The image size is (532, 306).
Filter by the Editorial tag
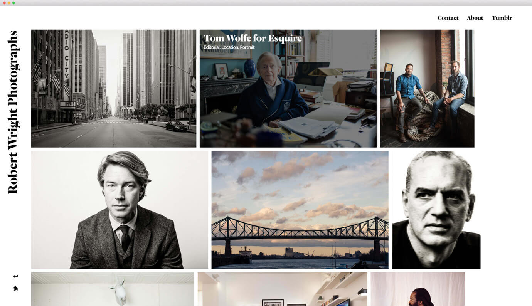(212, 47)
